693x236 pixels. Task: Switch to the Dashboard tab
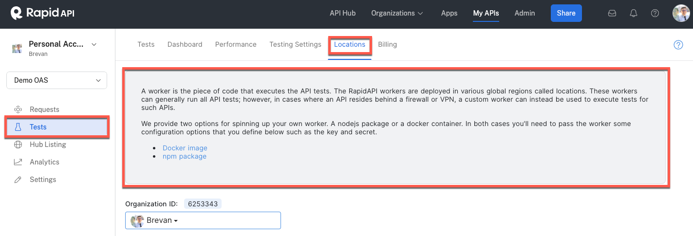pos(185,44)
